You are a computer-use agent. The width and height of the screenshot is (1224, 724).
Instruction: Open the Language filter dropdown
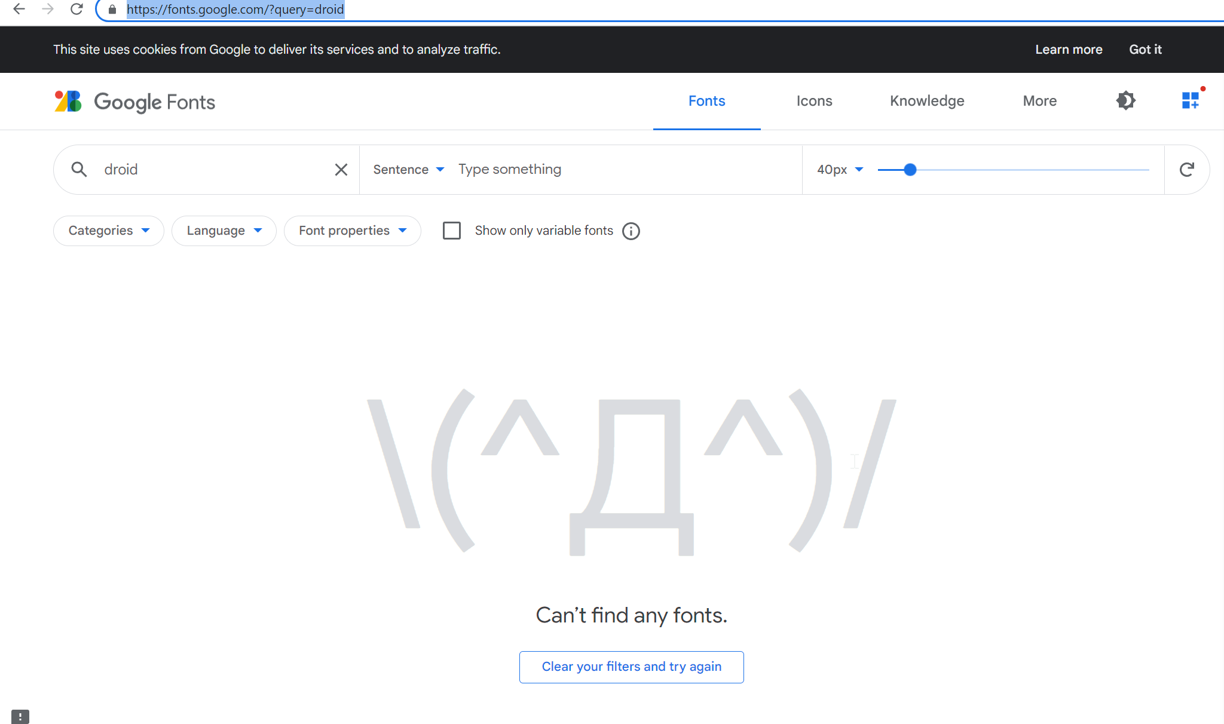(224, 231)
